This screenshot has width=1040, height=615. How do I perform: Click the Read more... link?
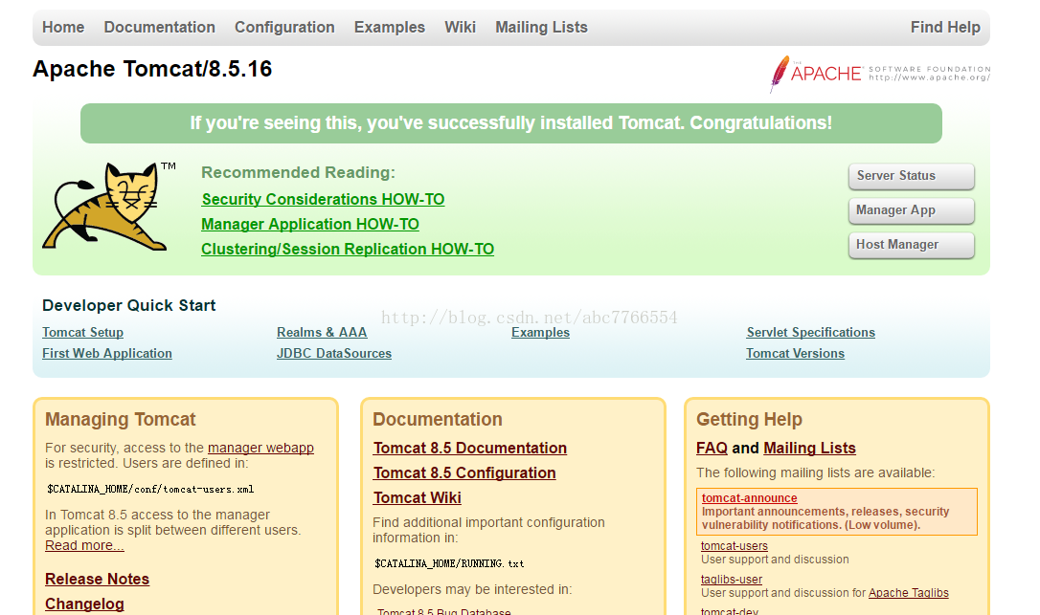pyautogui.click(x=84, y=545)
